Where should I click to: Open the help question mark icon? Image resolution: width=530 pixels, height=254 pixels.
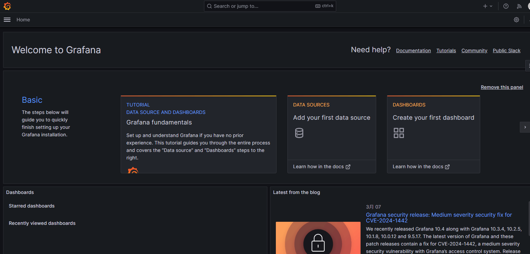click(x=506, y=6)
